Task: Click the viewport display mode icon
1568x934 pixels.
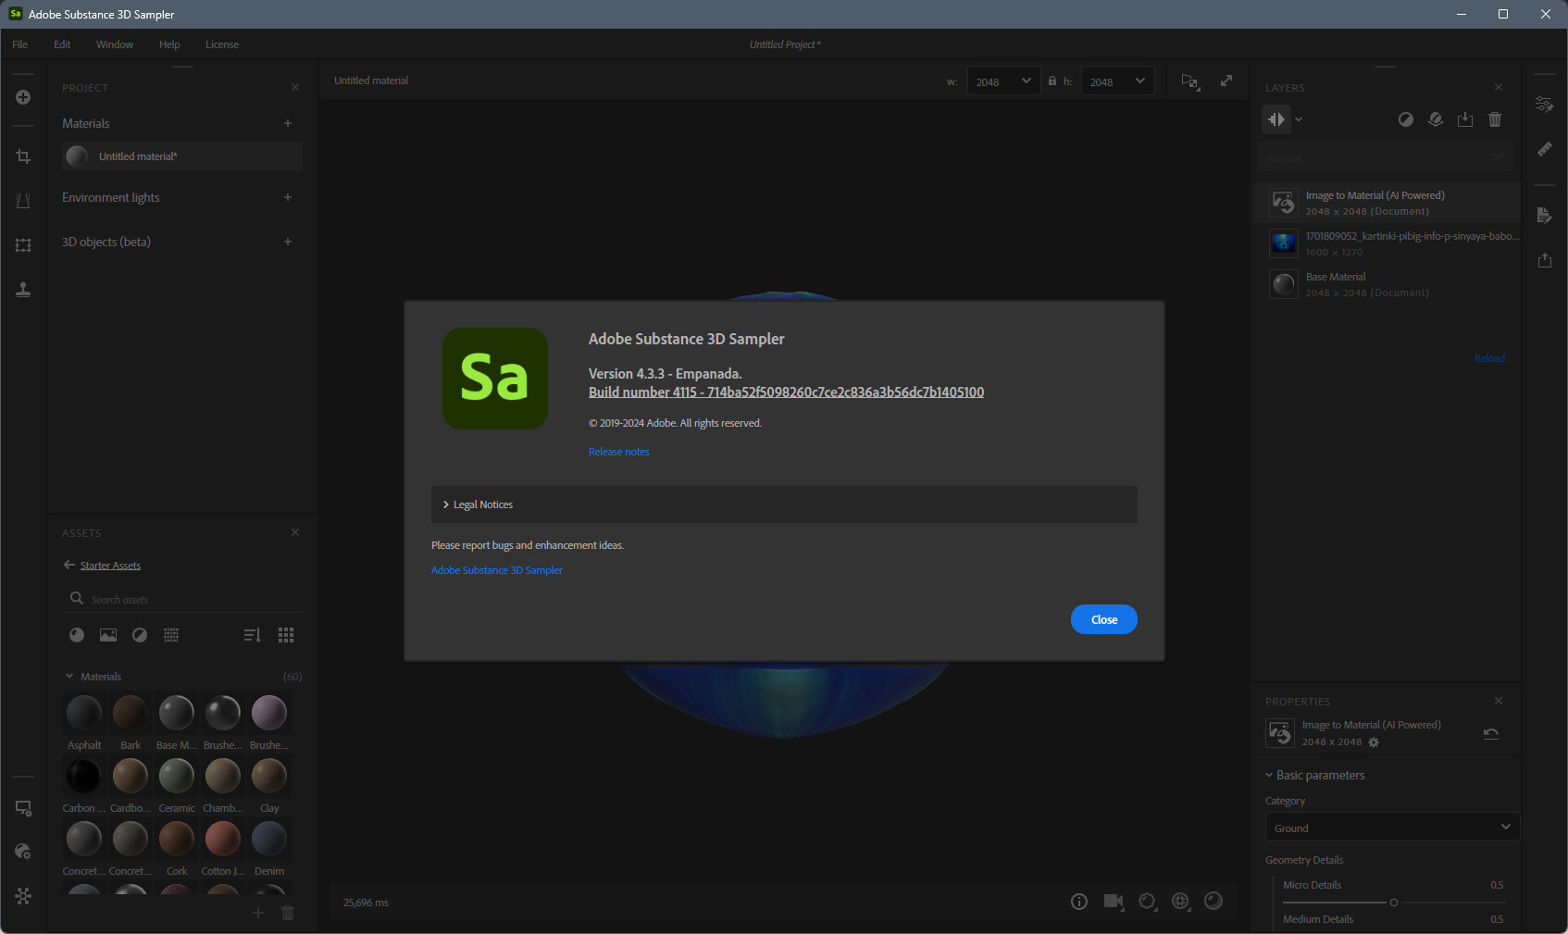Action: pos(1190,81)
